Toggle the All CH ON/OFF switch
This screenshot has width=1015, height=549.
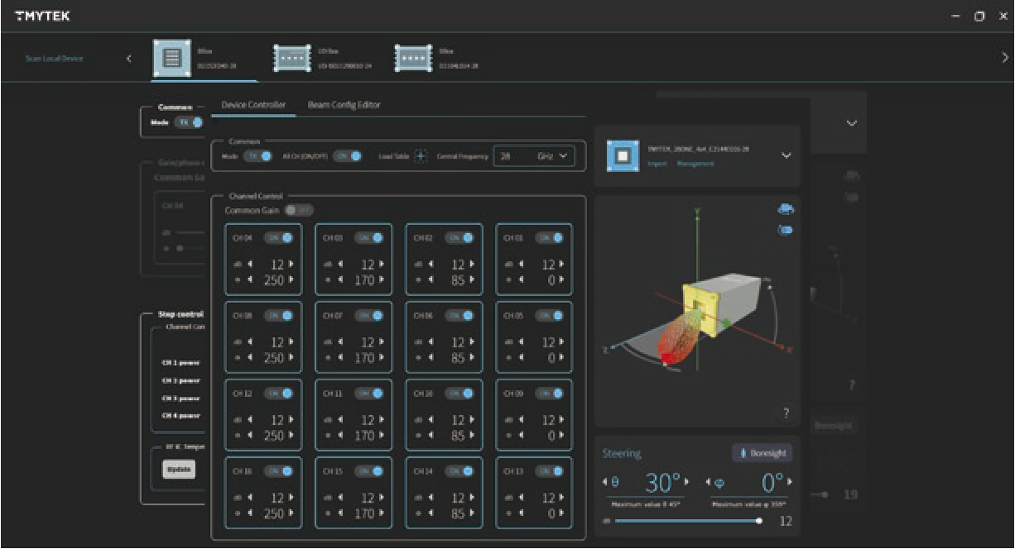pyautogui.click(x=348, y=156)
